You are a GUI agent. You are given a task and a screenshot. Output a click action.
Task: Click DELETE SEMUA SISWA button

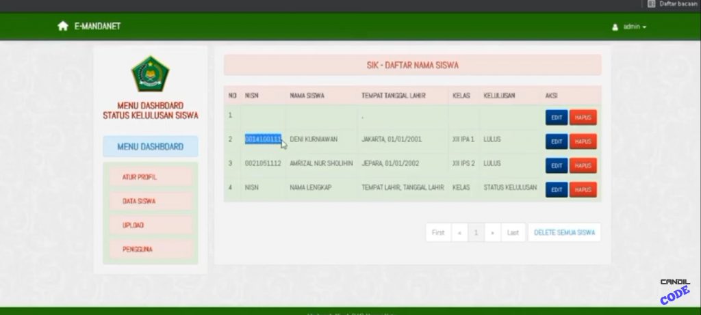click(564, 232)
